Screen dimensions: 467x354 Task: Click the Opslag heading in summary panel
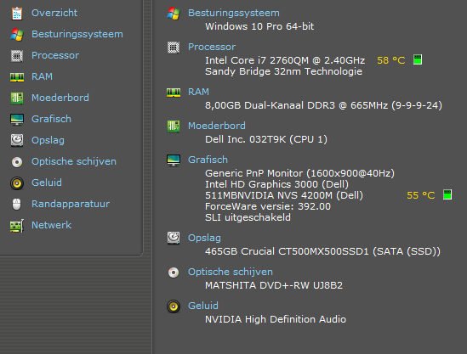(204, 238)
